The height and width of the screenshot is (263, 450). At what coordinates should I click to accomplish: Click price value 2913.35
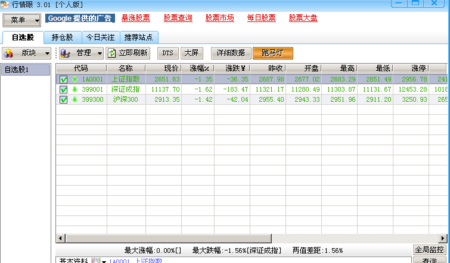(x=167, y=100)
